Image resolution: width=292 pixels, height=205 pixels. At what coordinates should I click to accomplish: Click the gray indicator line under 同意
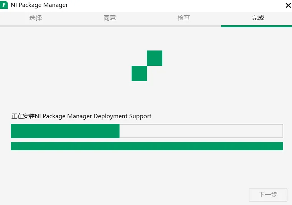click(110, 26)
